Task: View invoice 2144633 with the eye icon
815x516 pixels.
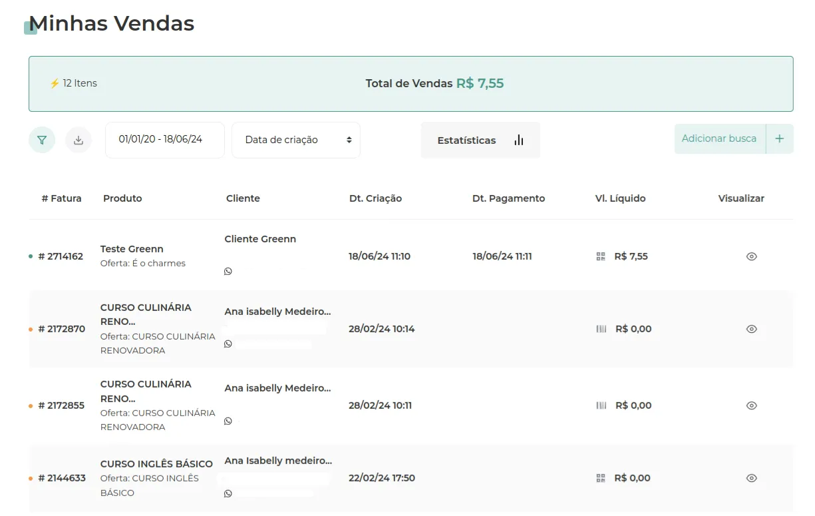Action: point(752,478)
